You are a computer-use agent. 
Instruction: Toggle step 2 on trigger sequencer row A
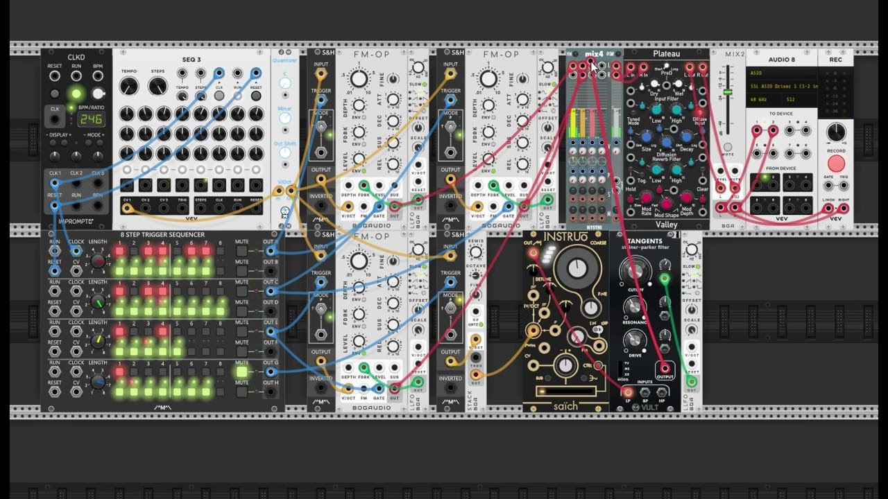click(x=134, y=251)
